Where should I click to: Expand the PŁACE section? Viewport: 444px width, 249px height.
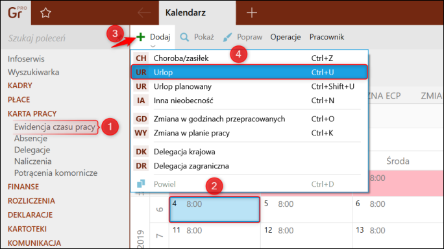click(19, 100)
